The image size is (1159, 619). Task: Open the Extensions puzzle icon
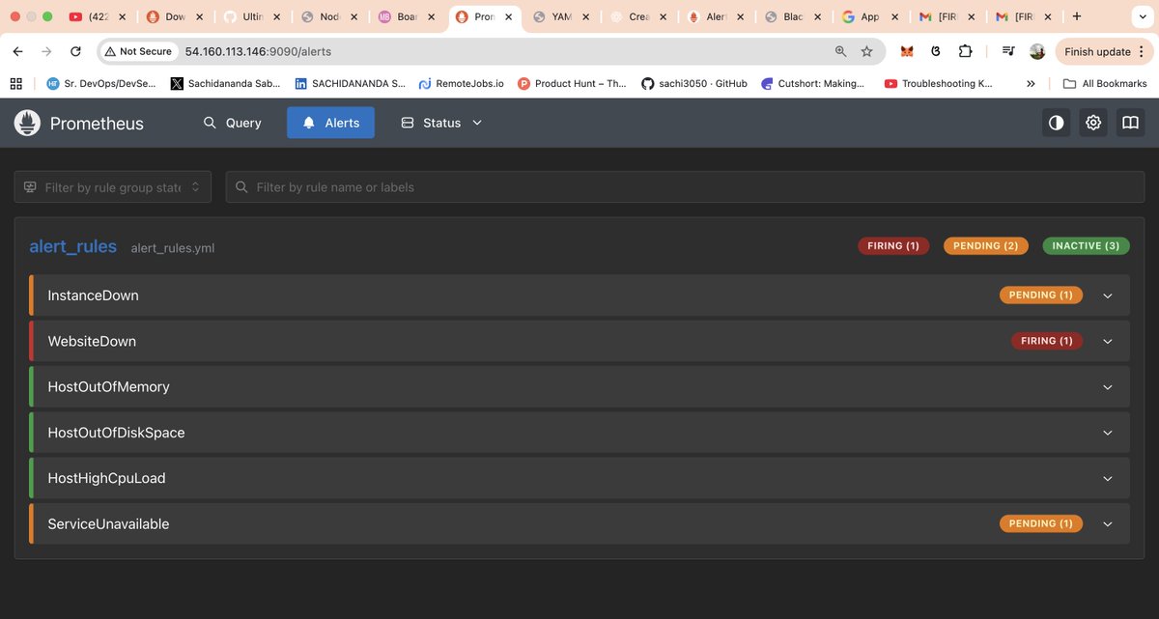[965, 51]
